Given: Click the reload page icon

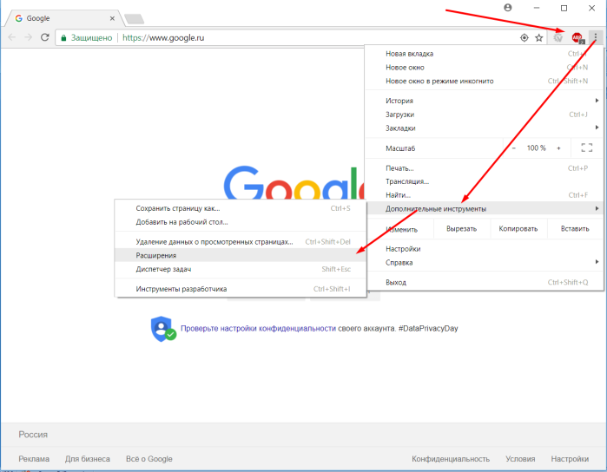Looking at the screenshot, I should pyautogui.click(x=45, y=37).
